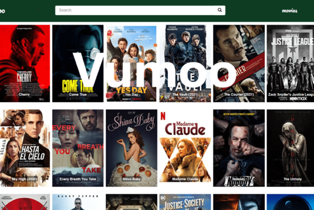Open The Courier (2021) poster
The height and width of the screenshot is (210, 314).
tap(239, 64)
